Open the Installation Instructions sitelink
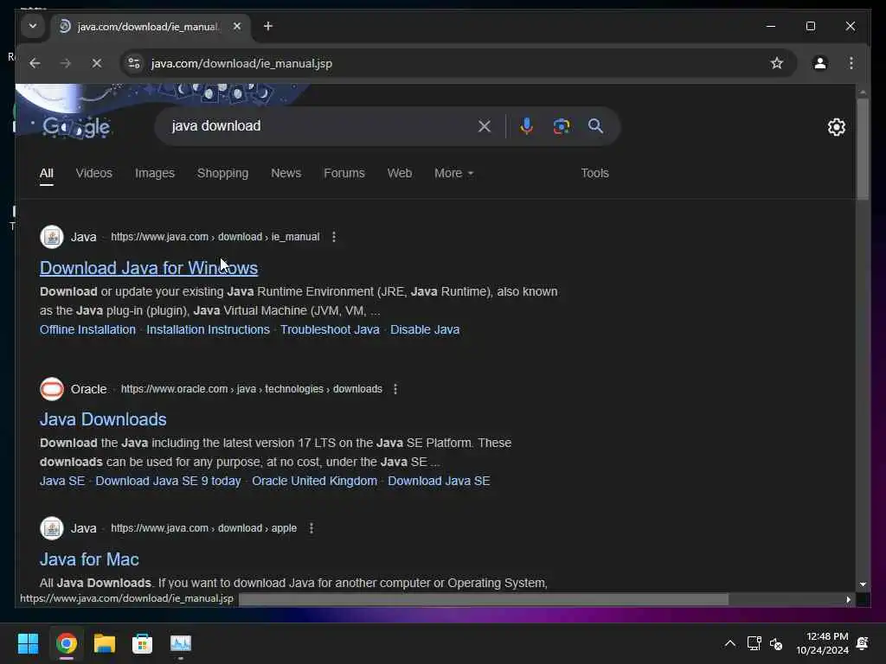This screenshot has height=664, width=886. [x=208, y=329]
